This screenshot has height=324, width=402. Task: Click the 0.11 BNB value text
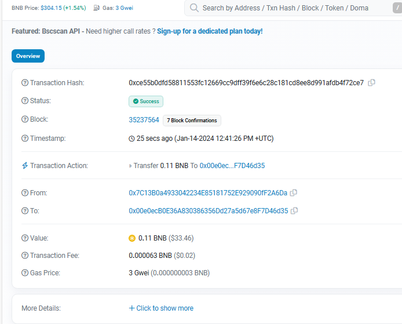pos(152,238)
